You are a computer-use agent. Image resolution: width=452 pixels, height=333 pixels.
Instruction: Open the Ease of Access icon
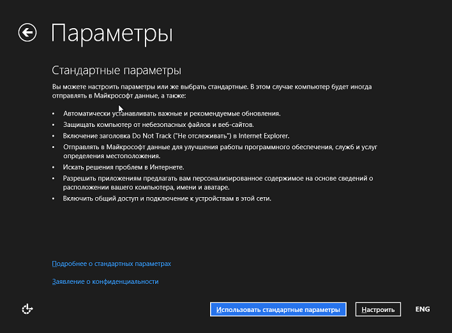pyautogui.click(x=27, y=309)
